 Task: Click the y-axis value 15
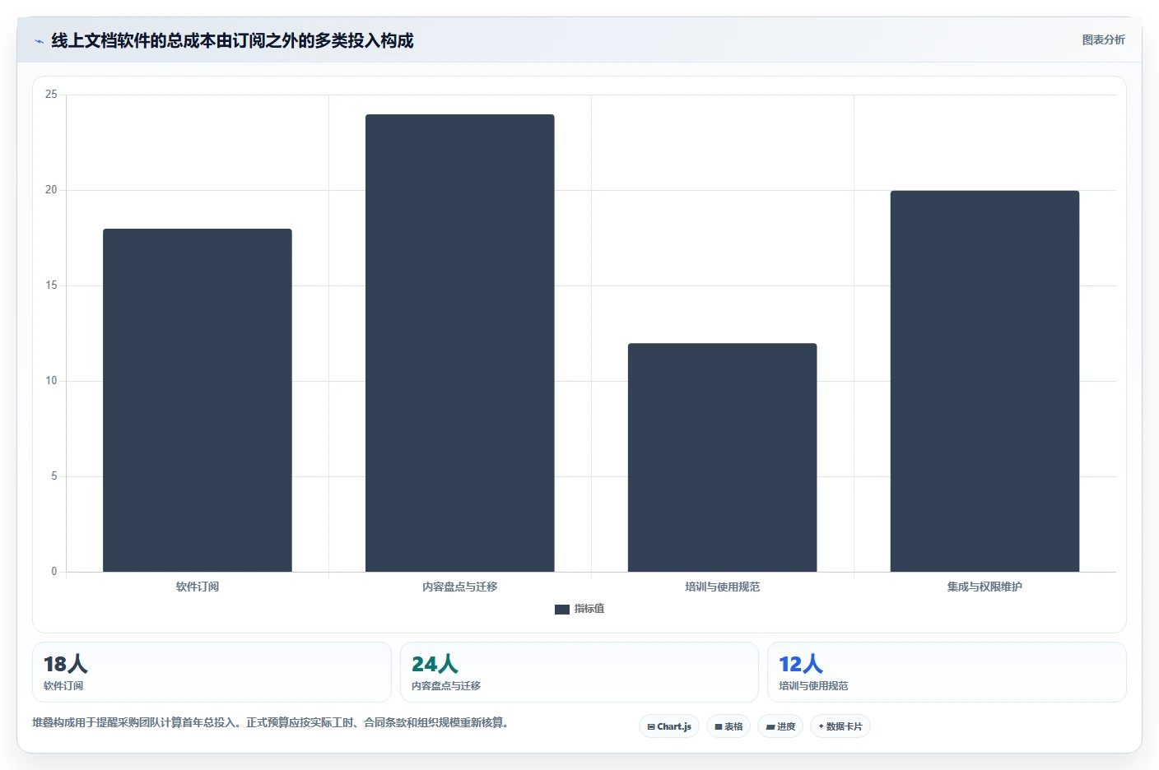click(51, 285)
